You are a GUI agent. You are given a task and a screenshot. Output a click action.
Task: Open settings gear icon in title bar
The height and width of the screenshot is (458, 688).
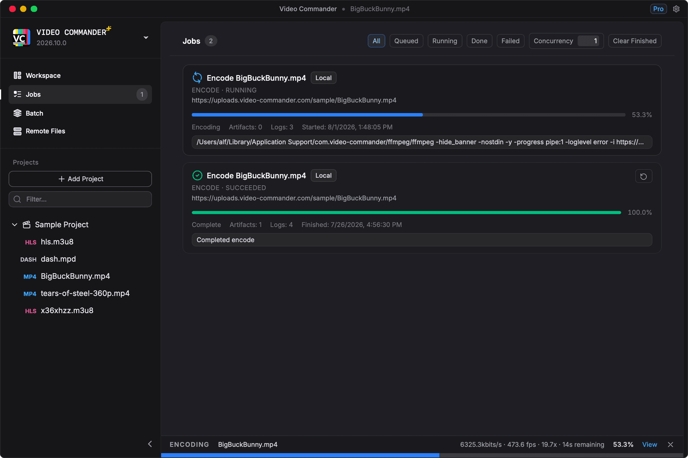click(x=676, y=9)
